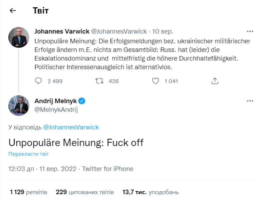The height and width of the screenshot is (199, 260).
Task: Open more options on Melnyk's tweet
Action: pyautogui.click(x=250, y=101)
